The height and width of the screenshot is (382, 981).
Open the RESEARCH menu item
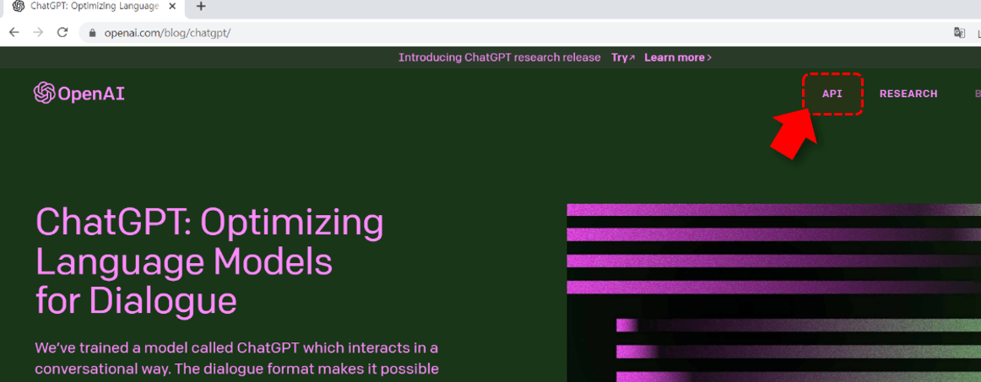tap(908, 94)
